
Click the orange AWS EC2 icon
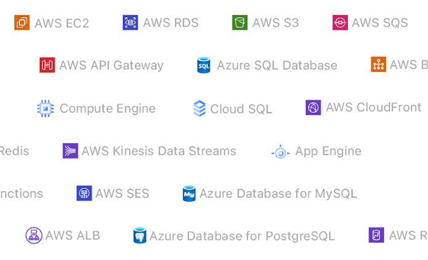(22, 23)
